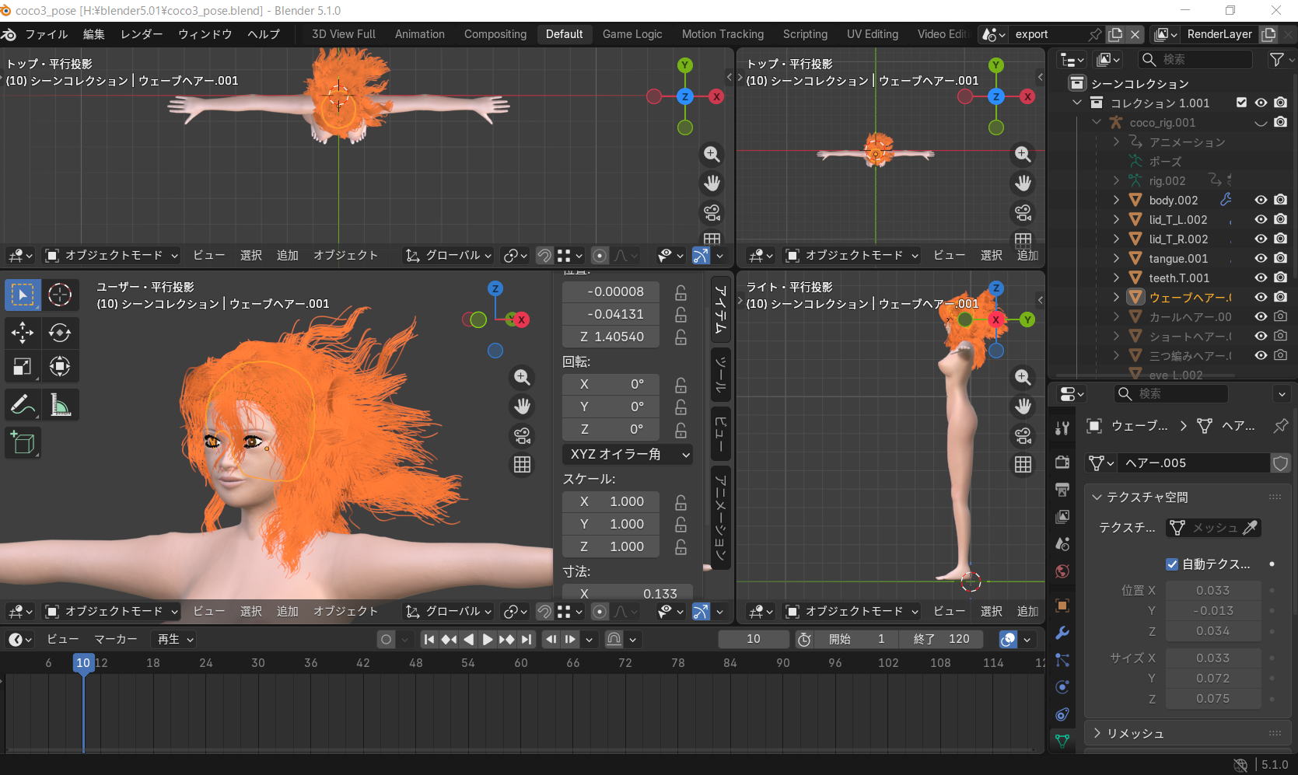The height and width of the screenshot is (775, 1298).
Task: Click the 追加 menu in bottom-left viewport header
Action: (x=287, y=612)
